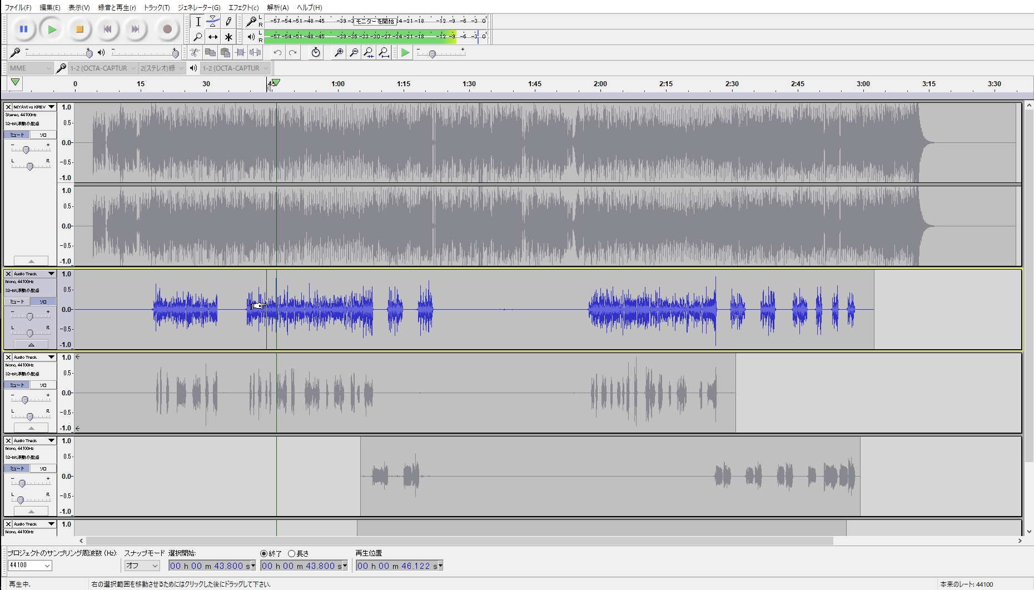Select the Multi-Tool asterisk mode

pos(228,37)
